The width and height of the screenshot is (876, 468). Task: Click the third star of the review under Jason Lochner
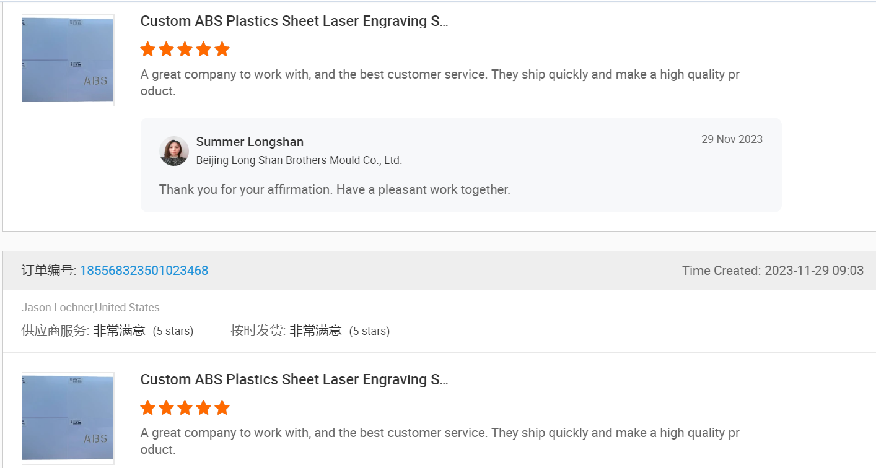185,408
